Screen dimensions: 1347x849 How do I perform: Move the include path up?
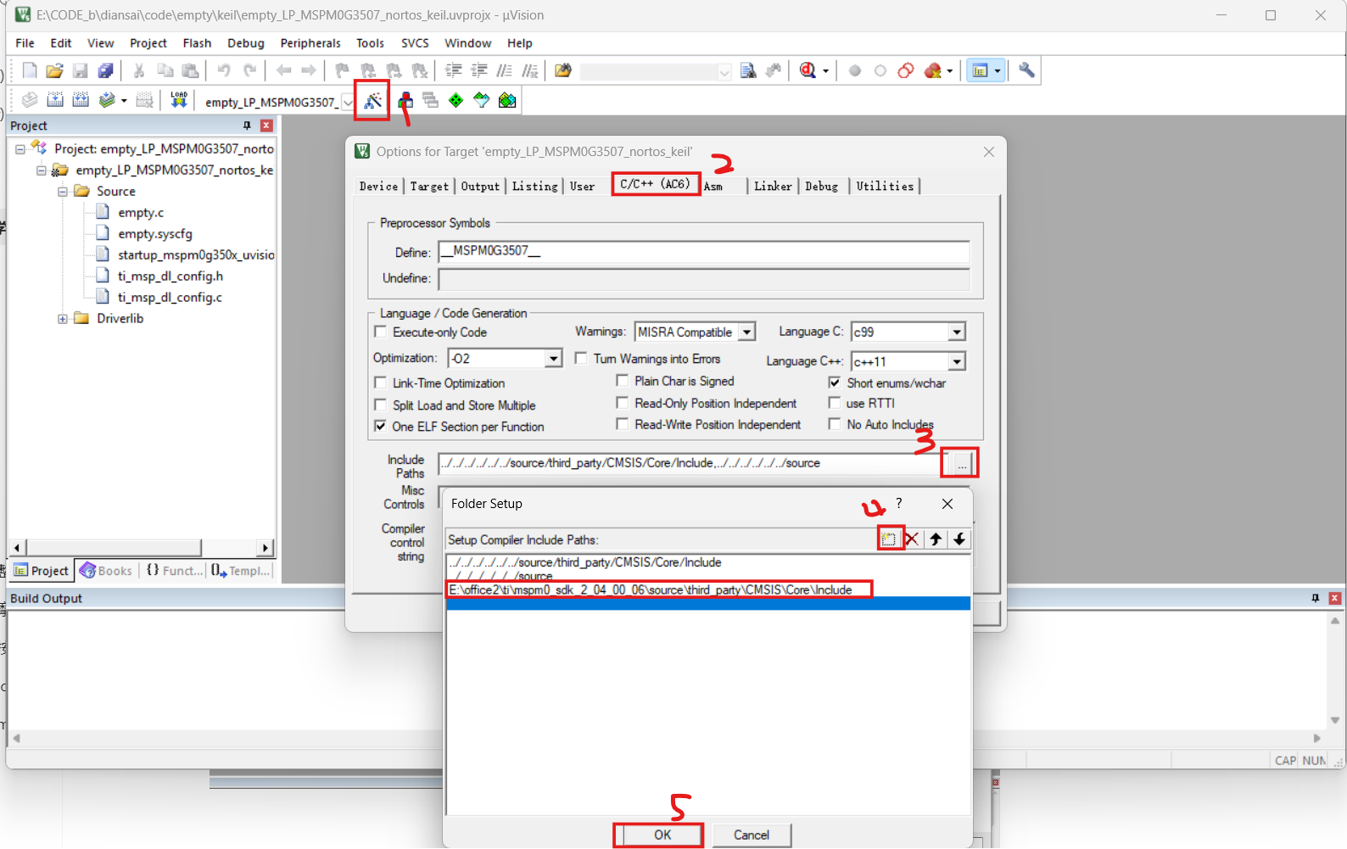(x=936, y=539)
